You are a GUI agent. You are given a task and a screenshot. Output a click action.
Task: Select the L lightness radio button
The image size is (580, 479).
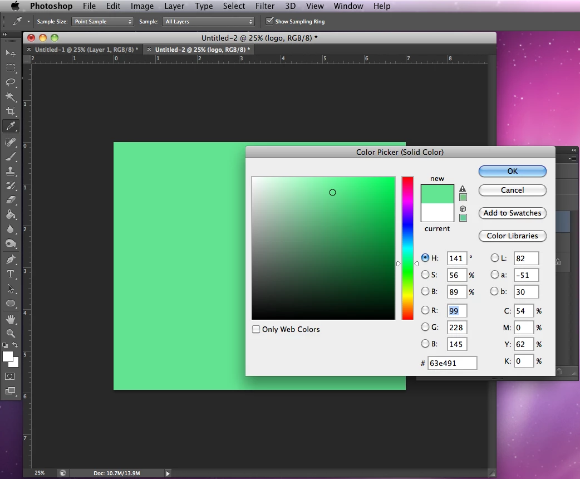(x=494, y=258)
